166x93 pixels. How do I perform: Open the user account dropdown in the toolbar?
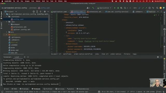pos(88,8)
